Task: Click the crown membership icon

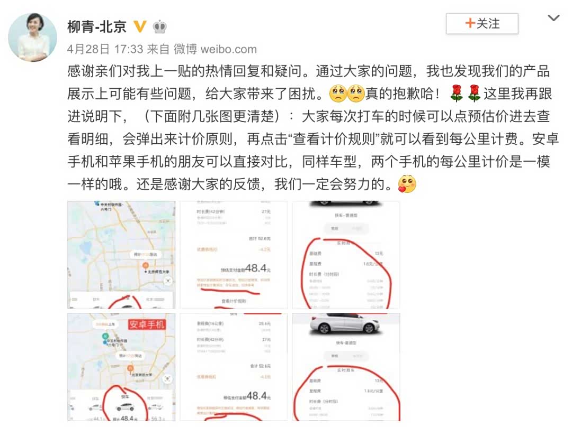Action: 160,26
